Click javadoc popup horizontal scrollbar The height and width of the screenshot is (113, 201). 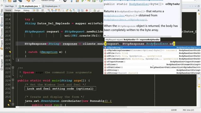(138, 36)
